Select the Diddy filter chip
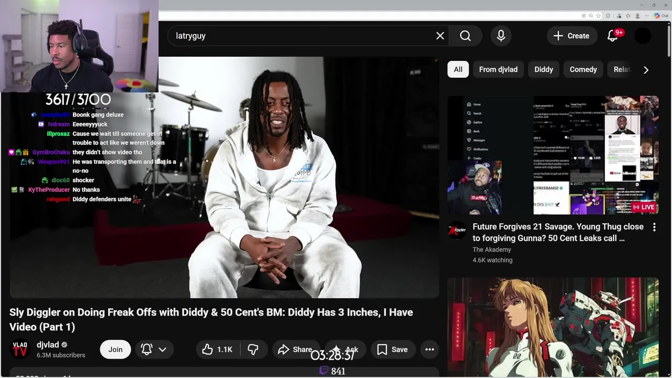Image resolution: width=672 pixels, height=378 pixels. point(543,69)
